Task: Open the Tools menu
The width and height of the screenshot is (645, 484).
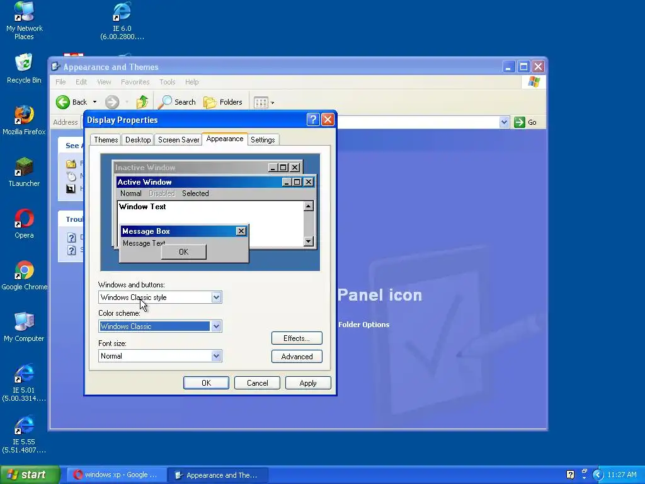Action: coord(168,82)
